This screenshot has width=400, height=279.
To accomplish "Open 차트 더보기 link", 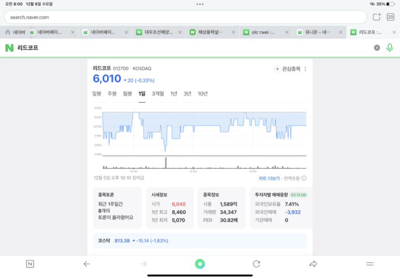I will tap(269, 178).
